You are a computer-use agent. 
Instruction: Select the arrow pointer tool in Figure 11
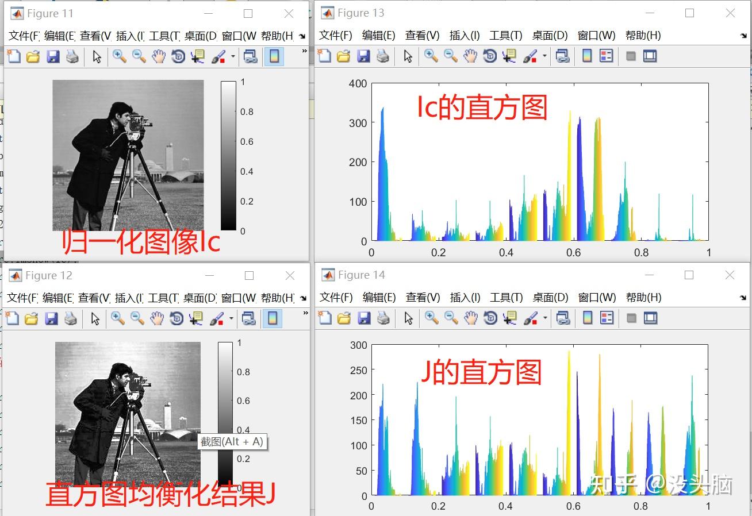pos(97,56)
